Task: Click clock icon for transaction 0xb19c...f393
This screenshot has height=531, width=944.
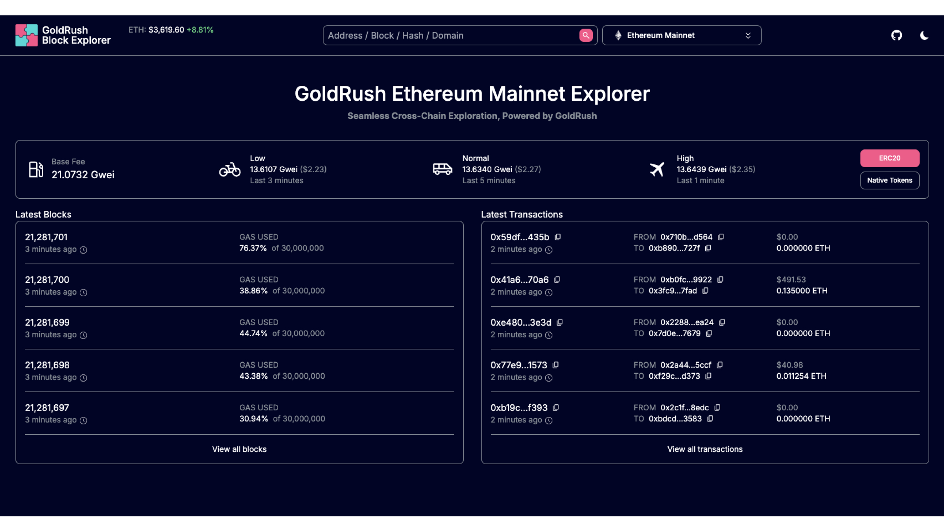Action: tap(549, 420)
